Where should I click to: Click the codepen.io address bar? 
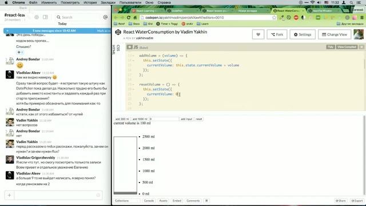(208, 18)
